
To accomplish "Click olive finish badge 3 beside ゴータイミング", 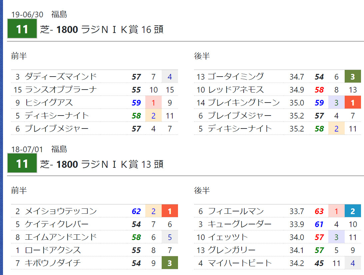I will tap(353, 77).
